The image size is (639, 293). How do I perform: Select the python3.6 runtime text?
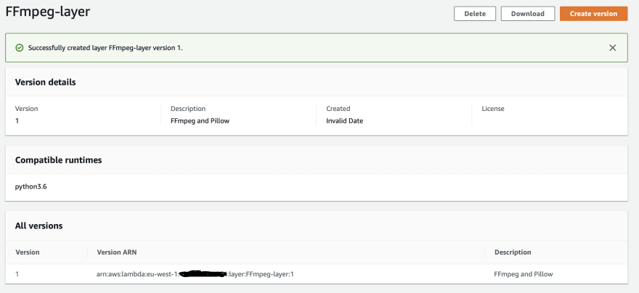coord(31,187)
